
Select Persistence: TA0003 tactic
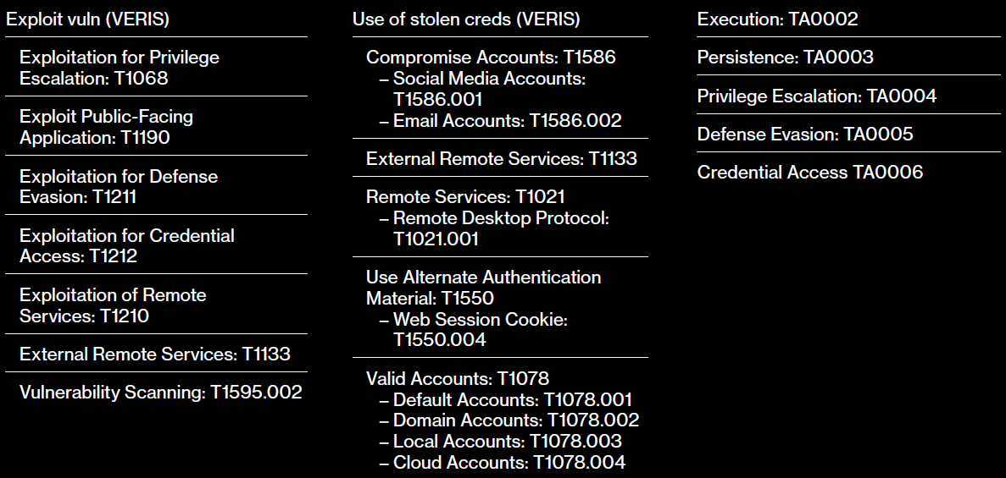(786, 57)
